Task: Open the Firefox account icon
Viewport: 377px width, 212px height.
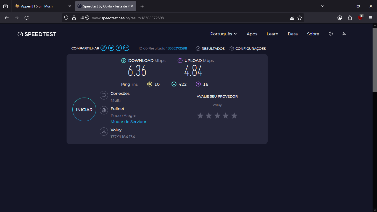Action: point(340,18)
